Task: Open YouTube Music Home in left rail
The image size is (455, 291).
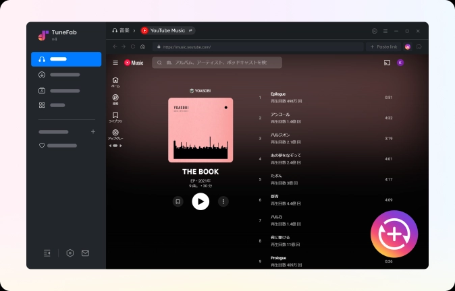Action: tap(115, 82)
